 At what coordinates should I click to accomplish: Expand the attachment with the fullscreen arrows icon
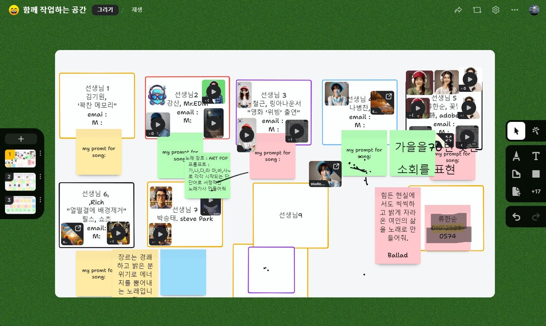click(448, 139)
